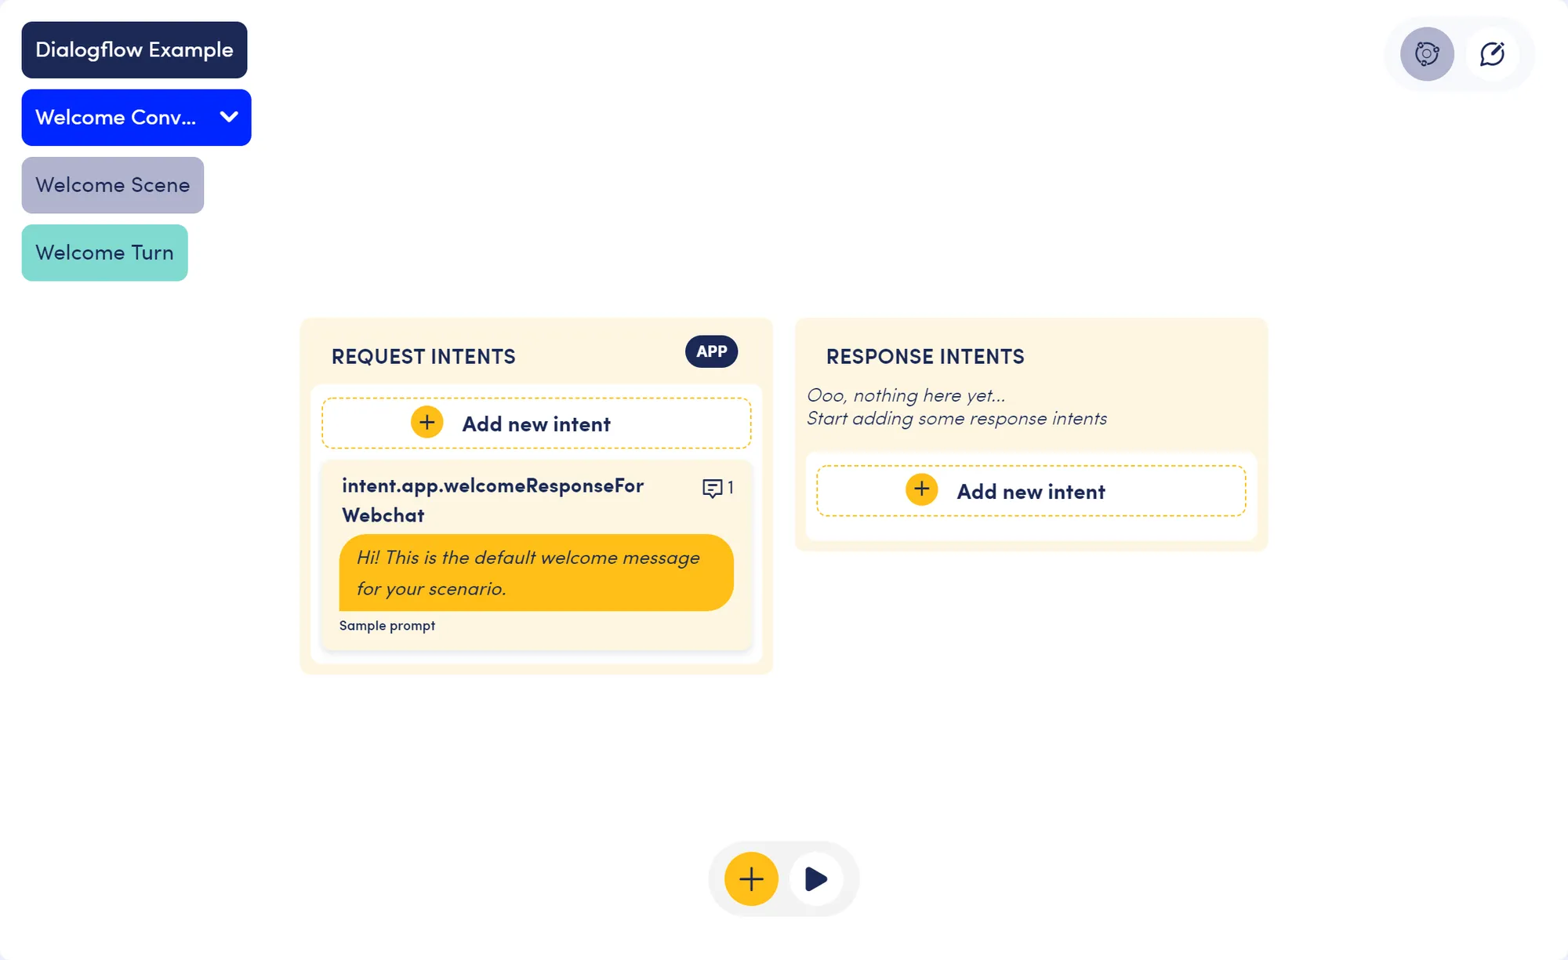Open the chat bubble edit pencil icon

tap(1492, 54)
